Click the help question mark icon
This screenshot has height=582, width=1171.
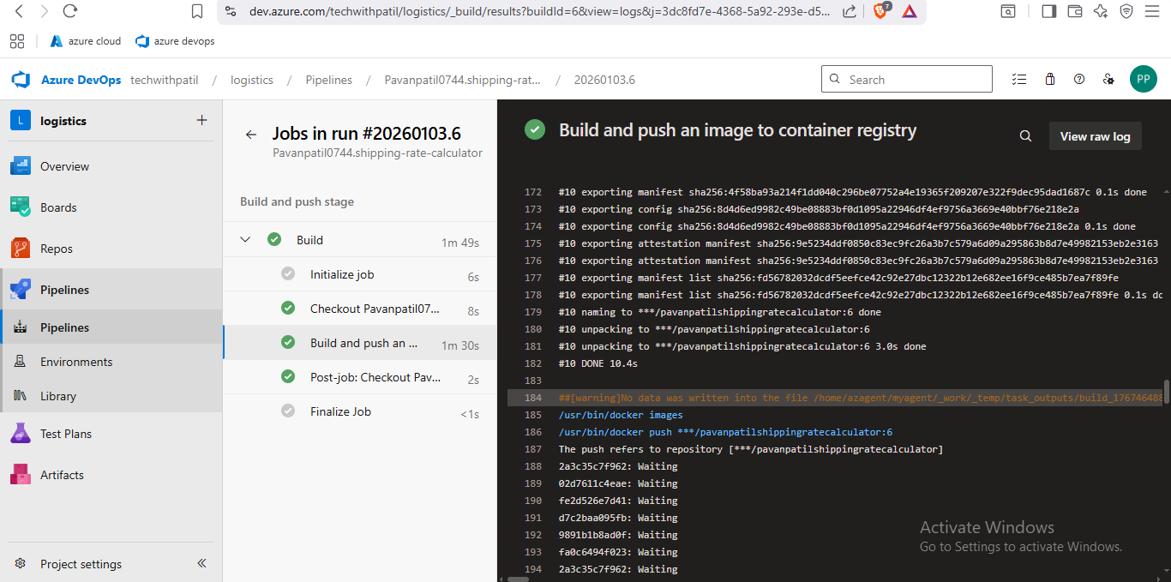pos(1079,80)
